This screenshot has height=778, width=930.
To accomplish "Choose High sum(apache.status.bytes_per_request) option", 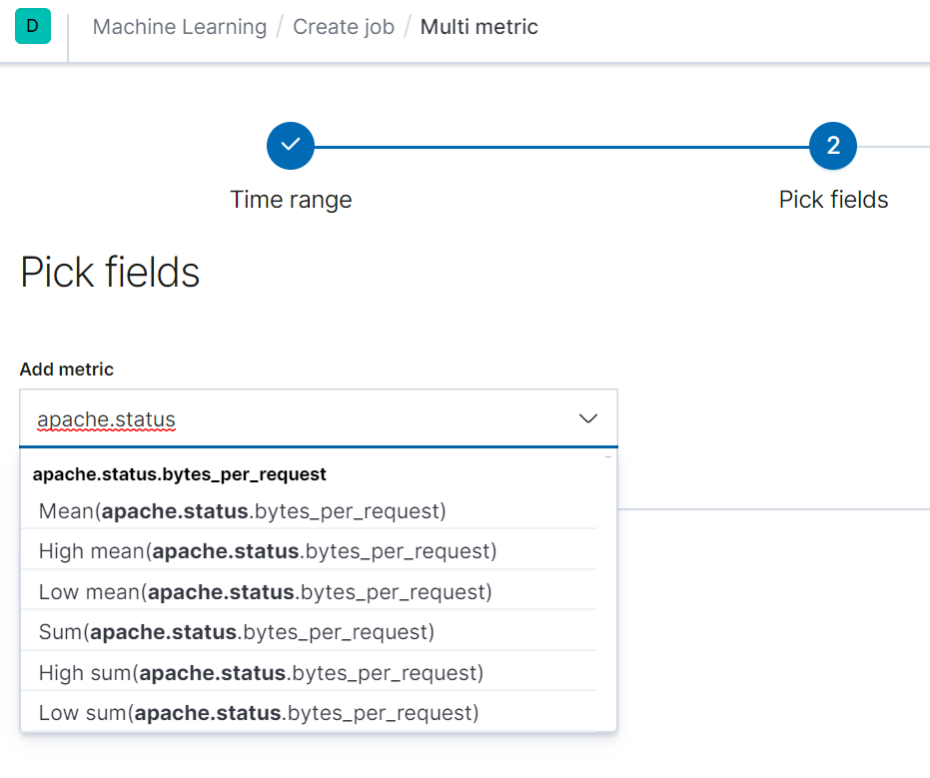I will 309,673.
